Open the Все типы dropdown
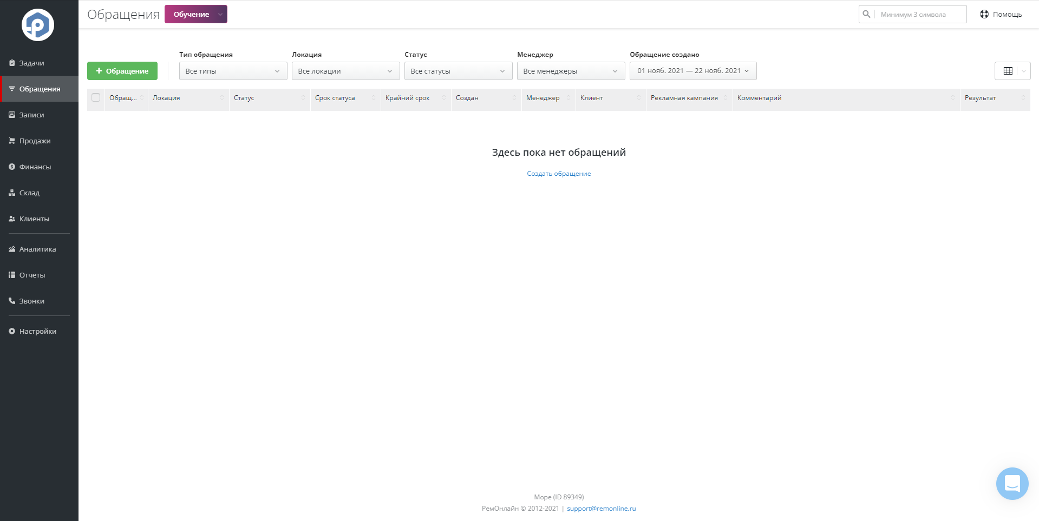 [x=233, y=71]
